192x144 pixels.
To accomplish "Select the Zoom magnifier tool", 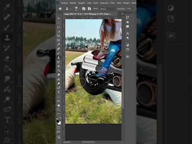I will pos(58,110).
